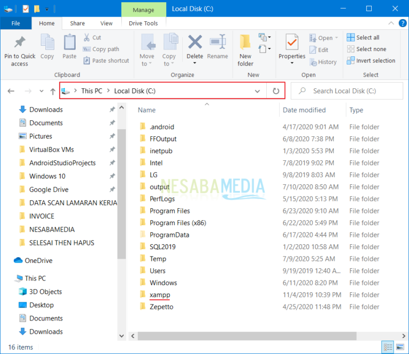
Task: Collapse the ribbon with chevron
Action: [x=391, y=23]
